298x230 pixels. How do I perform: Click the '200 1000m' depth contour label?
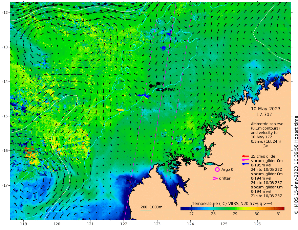click(x=151, y=207)
